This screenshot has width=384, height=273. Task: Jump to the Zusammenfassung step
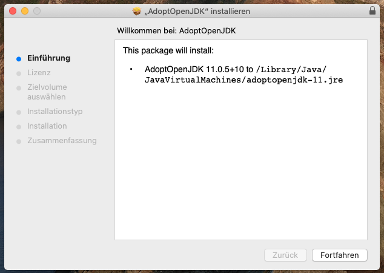(x=62, y=141)
